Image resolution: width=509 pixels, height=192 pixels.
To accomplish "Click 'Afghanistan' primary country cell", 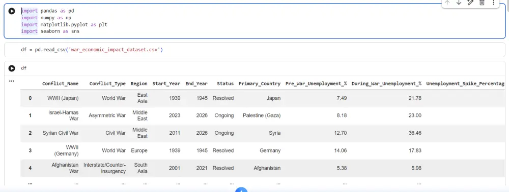I will coord(267,168).
